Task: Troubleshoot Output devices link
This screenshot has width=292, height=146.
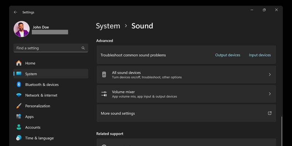Action: tap(227, 55)
